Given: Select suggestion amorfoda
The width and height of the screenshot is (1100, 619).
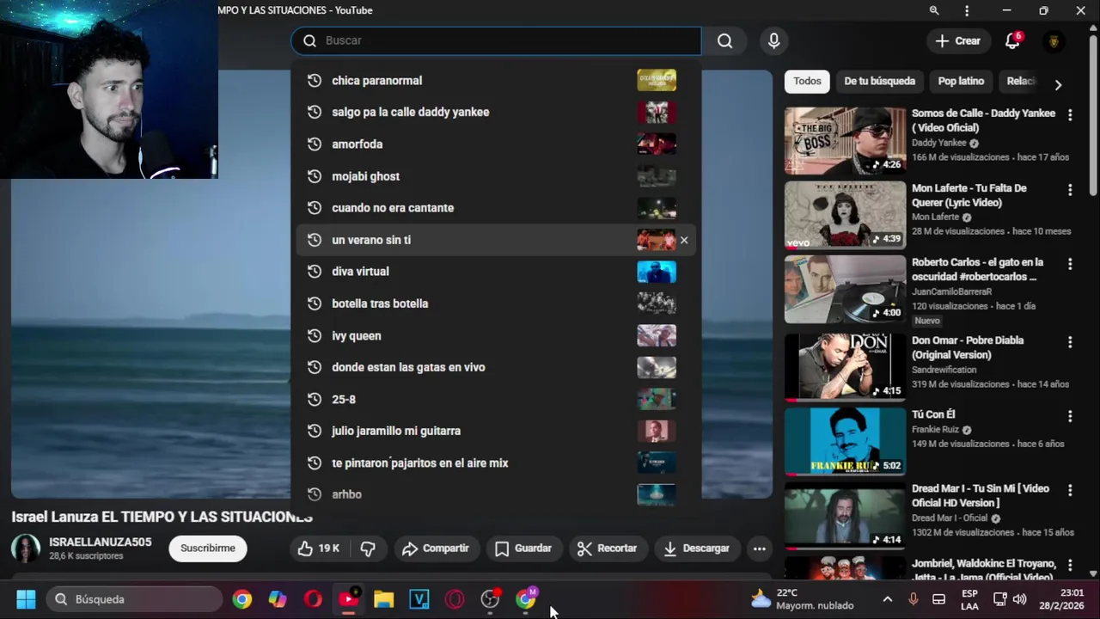Looking at the screenshot, I should [x=495, y=144].
